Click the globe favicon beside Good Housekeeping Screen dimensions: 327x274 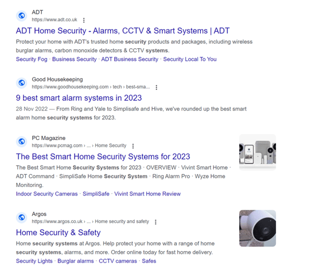[x=21, y=83]
